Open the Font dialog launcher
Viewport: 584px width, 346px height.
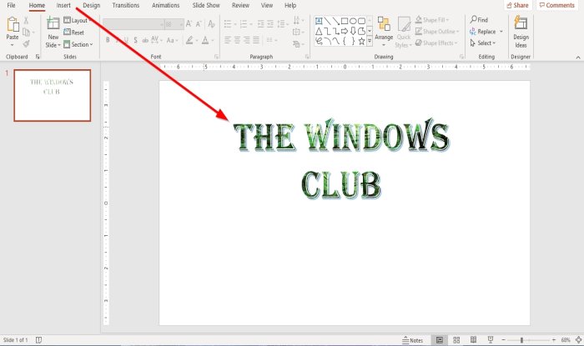tap(216, 57)
